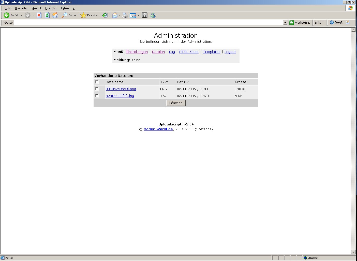Click the 'Fertig' status bar text
The height and width of the screenshot is (261, 357).
[9, 258]
